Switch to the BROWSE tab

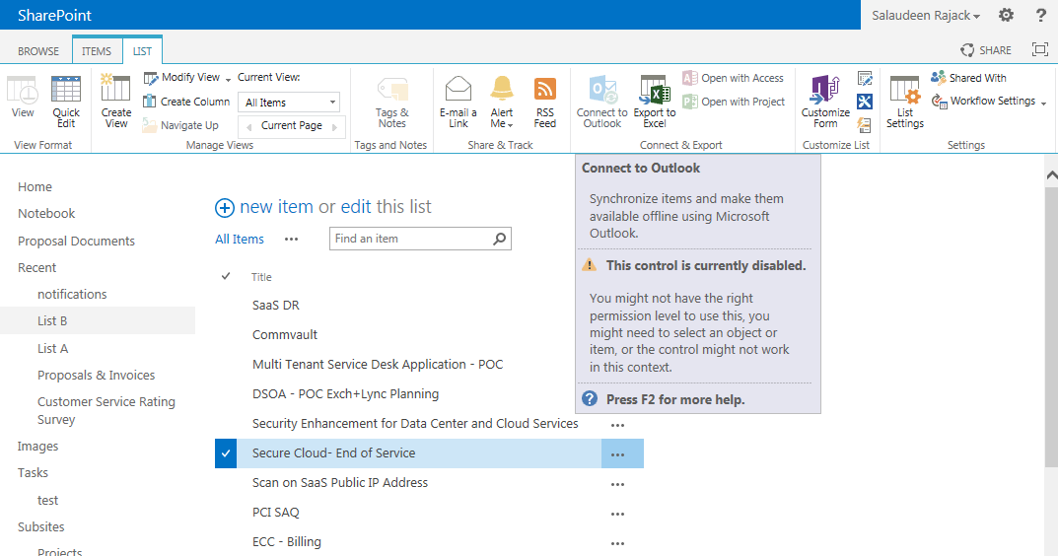tap(38, 51)
